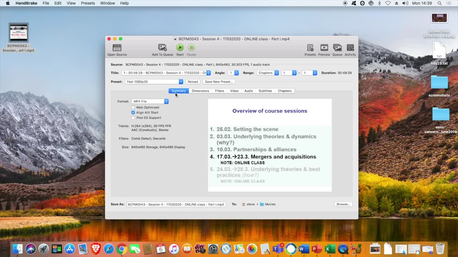Image resolution: width=458 pixels, height=257 pixels.
Task: Click the Open Source clapperboard icon
Action: (117, 47)
